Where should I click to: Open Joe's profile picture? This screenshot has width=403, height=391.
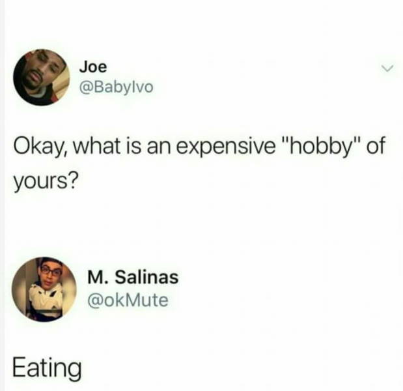pos(42,77)
